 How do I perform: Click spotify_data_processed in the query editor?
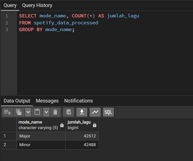[x=66, y=23]
